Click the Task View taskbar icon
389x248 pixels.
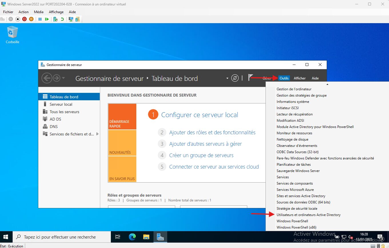117,237
